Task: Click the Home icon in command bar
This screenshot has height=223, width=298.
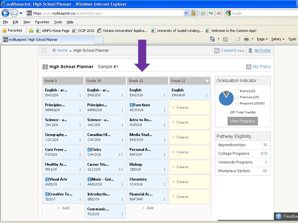Action: (x=212, y=39)
